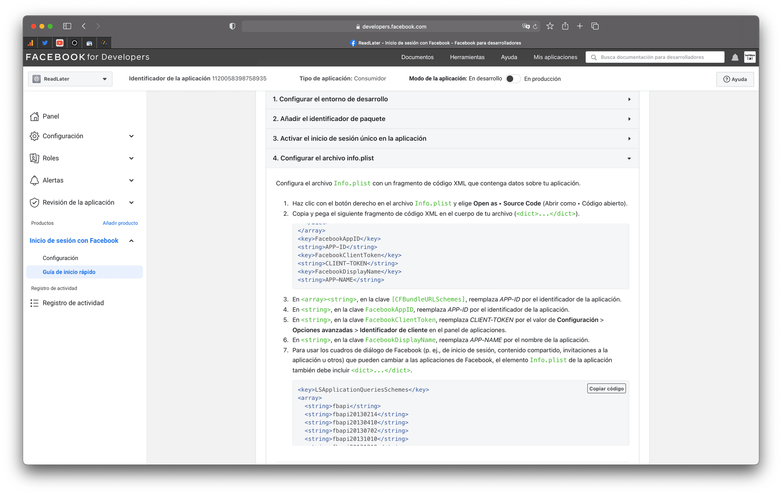The width and height of the screenshot is (782, 495).
Task: Open Configuración under Inicio de sesión con Facebook
Action: (x=60, y=258)
